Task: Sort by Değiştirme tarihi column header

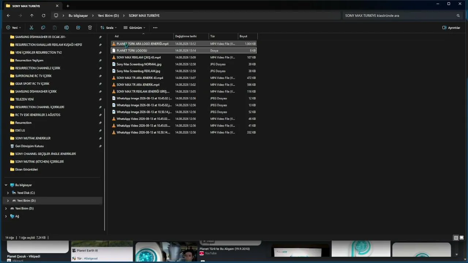Action: (191, 36)
